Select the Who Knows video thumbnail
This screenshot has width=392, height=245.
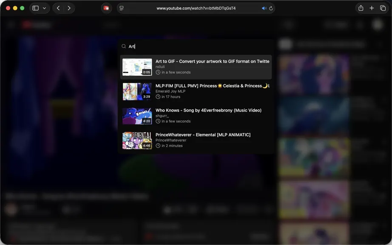(x=137, y=116)
